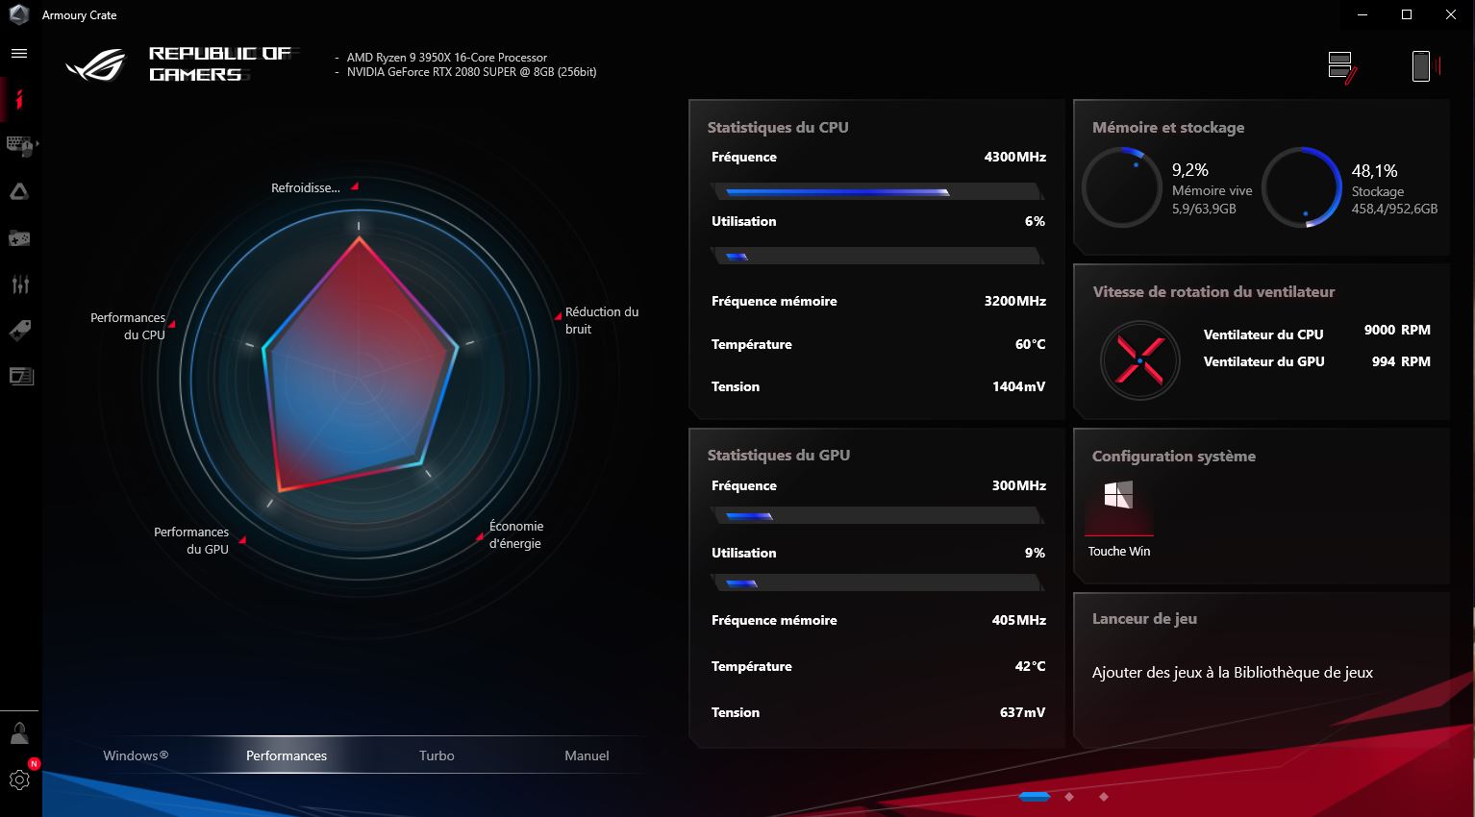The image size is (1475, 817).
Task: Click the CPU Utilisation progress bar
Action: pyautogui.click(x=877, y=257)
